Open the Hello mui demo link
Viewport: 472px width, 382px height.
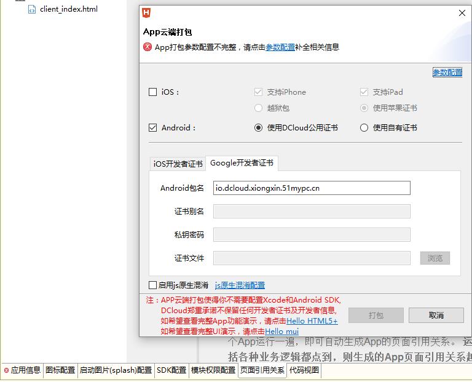281,332
